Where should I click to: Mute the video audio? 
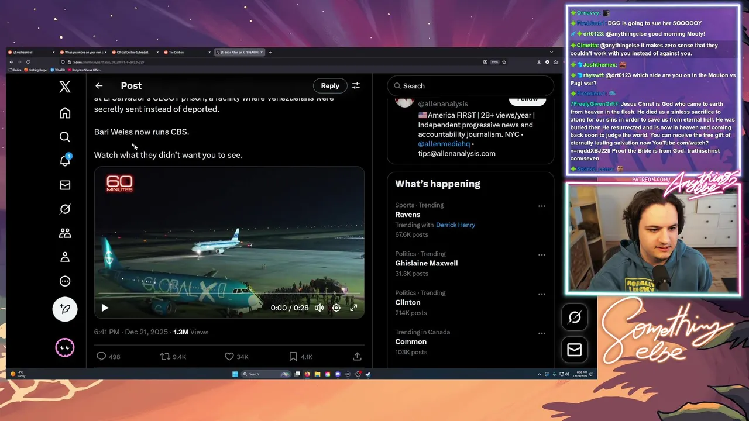click(319, 308)
